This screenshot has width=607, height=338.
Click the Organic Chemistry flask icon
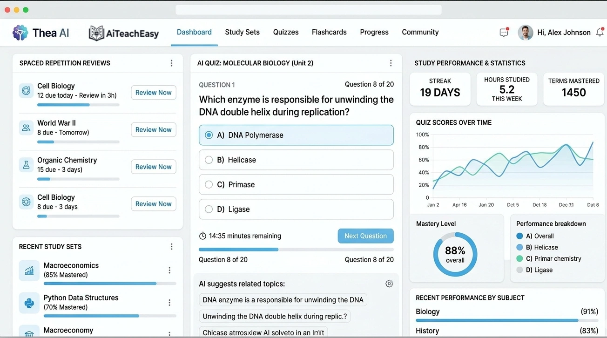pos(26,165)
